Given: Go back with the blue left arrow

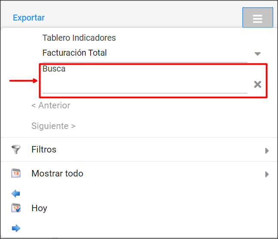Looking at the screenshot, I should click(16, 194).
